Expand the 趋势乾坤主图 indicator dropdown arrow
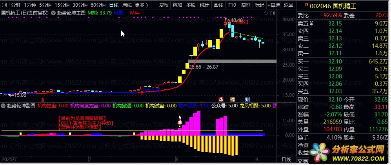 pos(53,13)
